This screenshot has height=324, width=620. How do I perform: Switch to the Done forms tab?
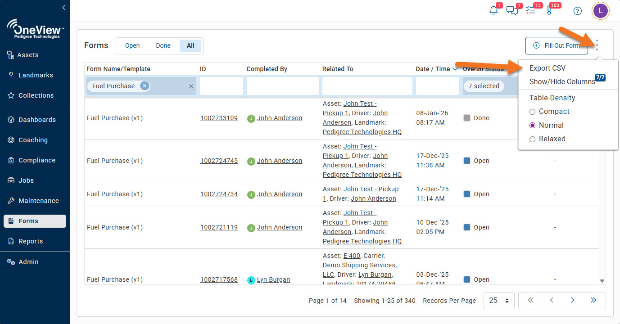(x=163, y=45)
